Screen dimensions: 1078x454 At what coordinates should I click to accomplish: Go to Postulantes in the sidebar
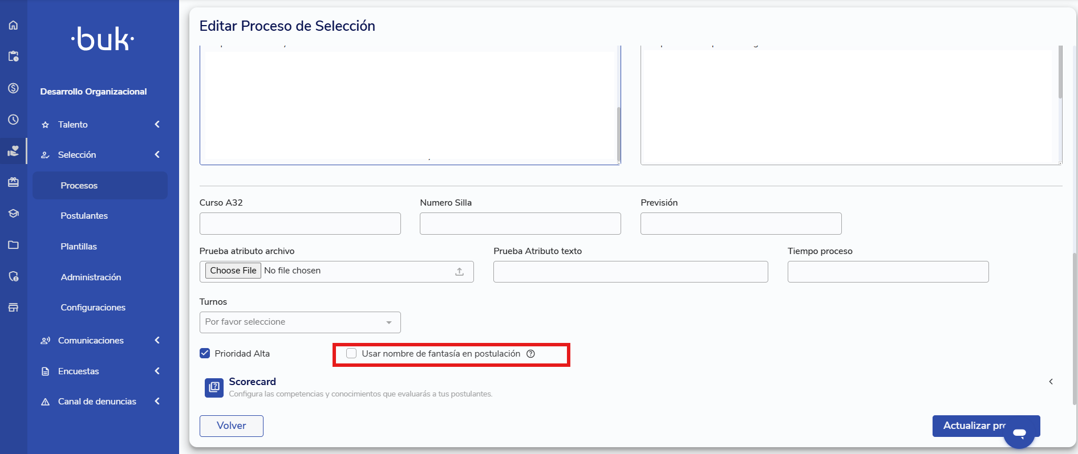coord(84,216)
